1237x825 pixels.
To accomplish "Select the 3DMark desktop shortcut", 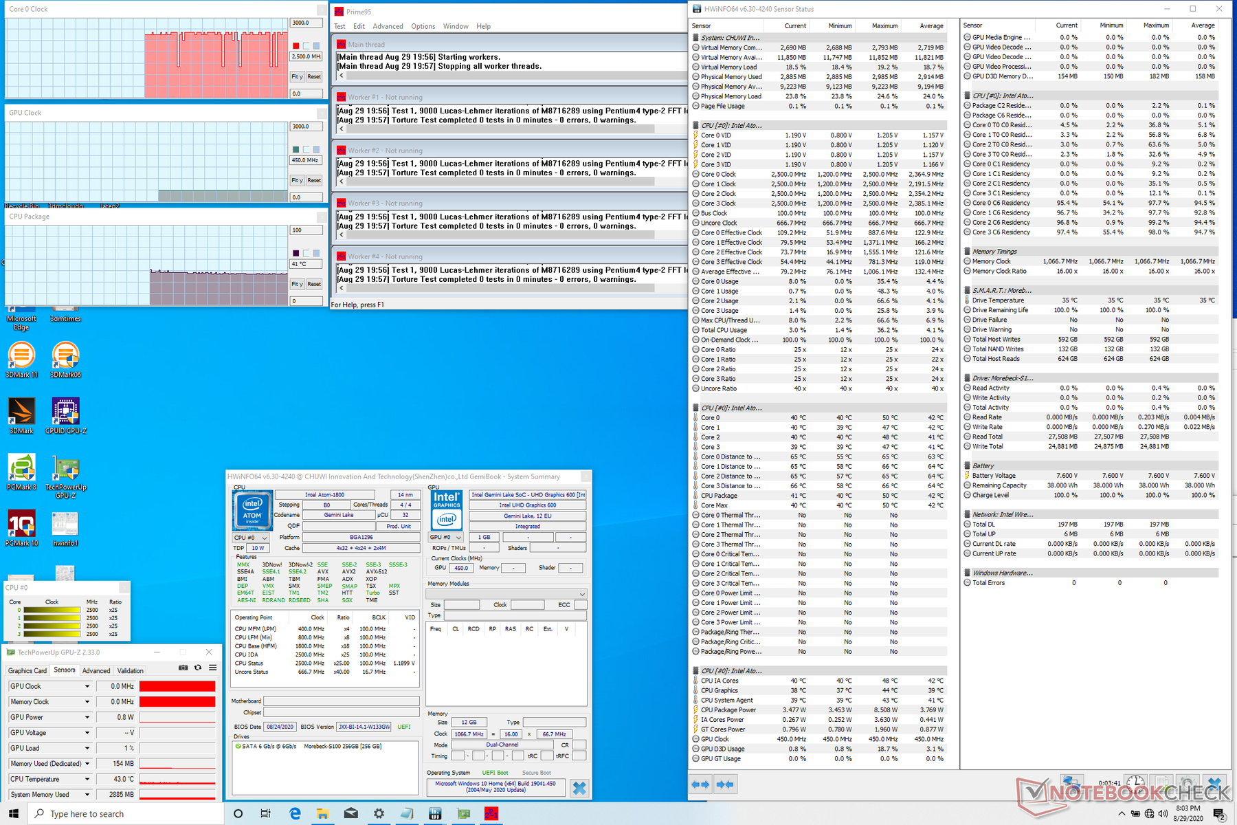I will pos(22,415).
